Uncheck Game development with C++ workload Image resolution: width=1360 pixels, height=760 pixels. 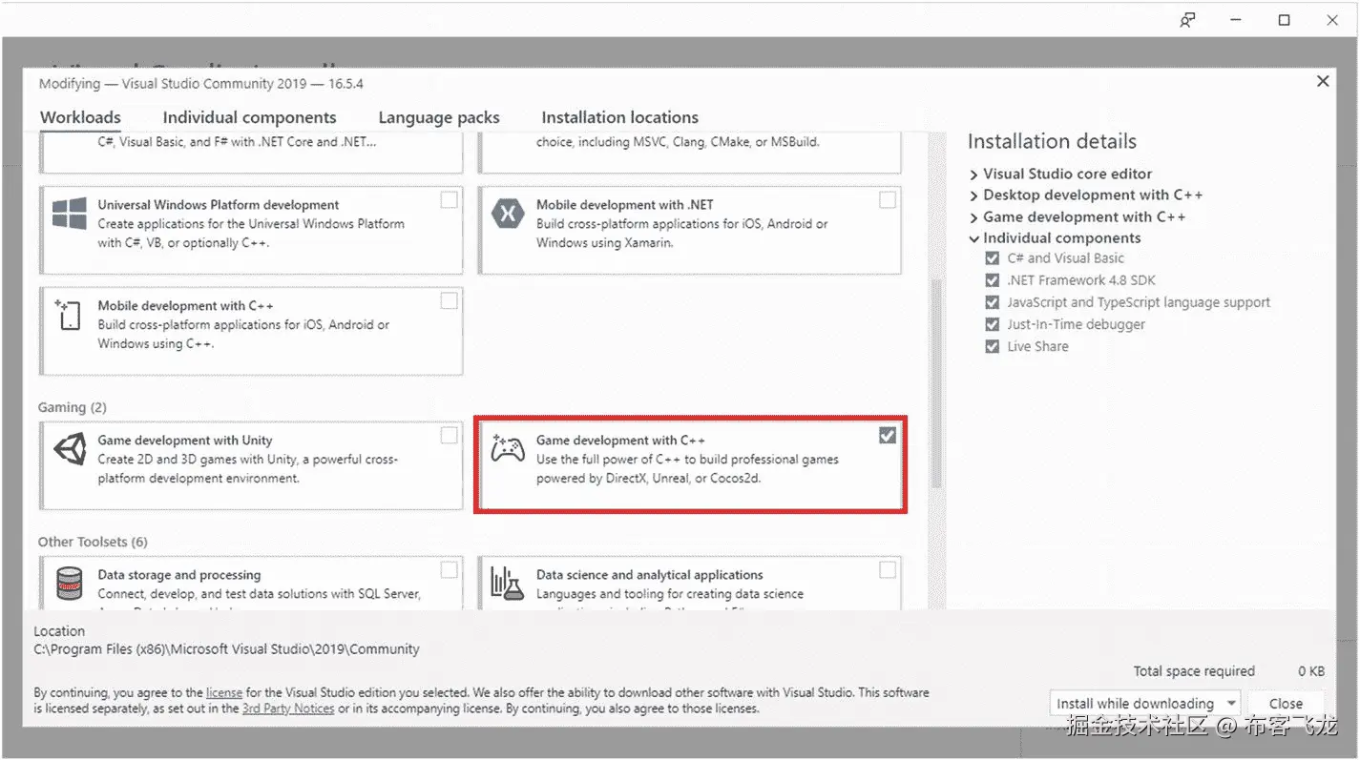(888, 436)
